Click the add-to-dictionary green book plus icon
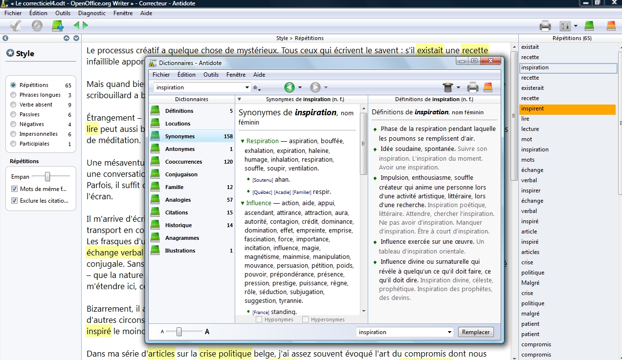This screenshot has height=360, width=622. click(x=58, y=25)
